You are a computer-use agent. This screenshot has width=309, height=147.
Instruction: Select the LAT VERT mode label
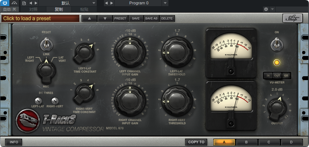coord(62,59)
